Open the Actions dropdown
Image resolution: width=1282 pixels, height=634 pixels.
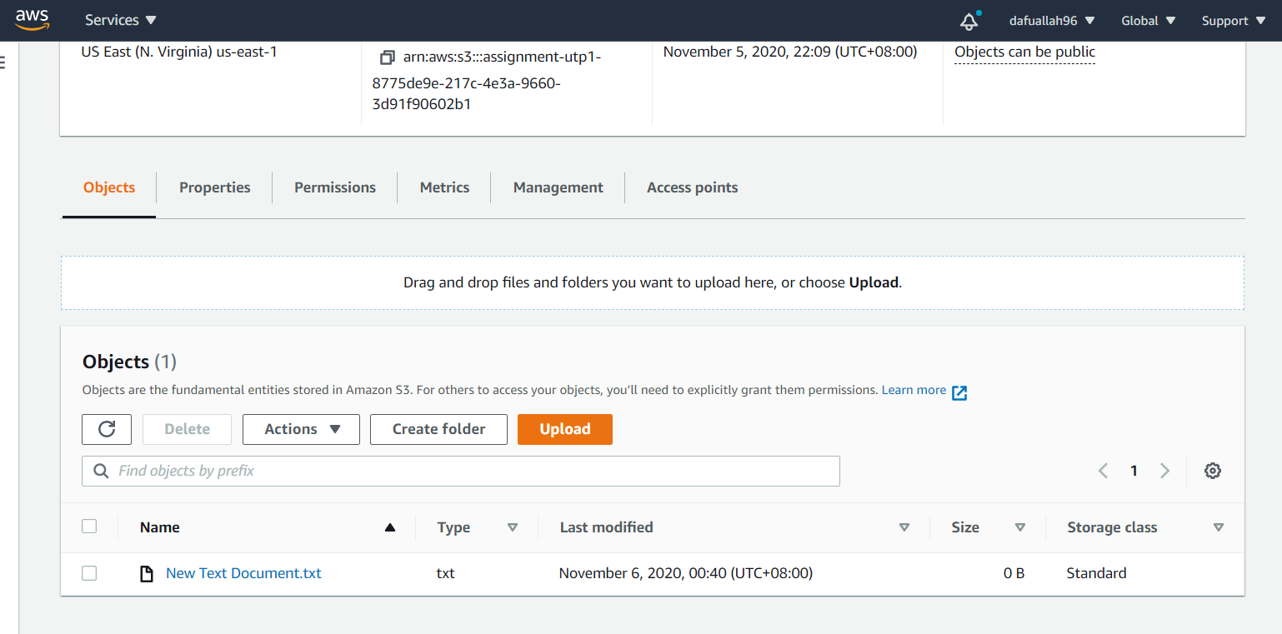(x=301, y=429)
